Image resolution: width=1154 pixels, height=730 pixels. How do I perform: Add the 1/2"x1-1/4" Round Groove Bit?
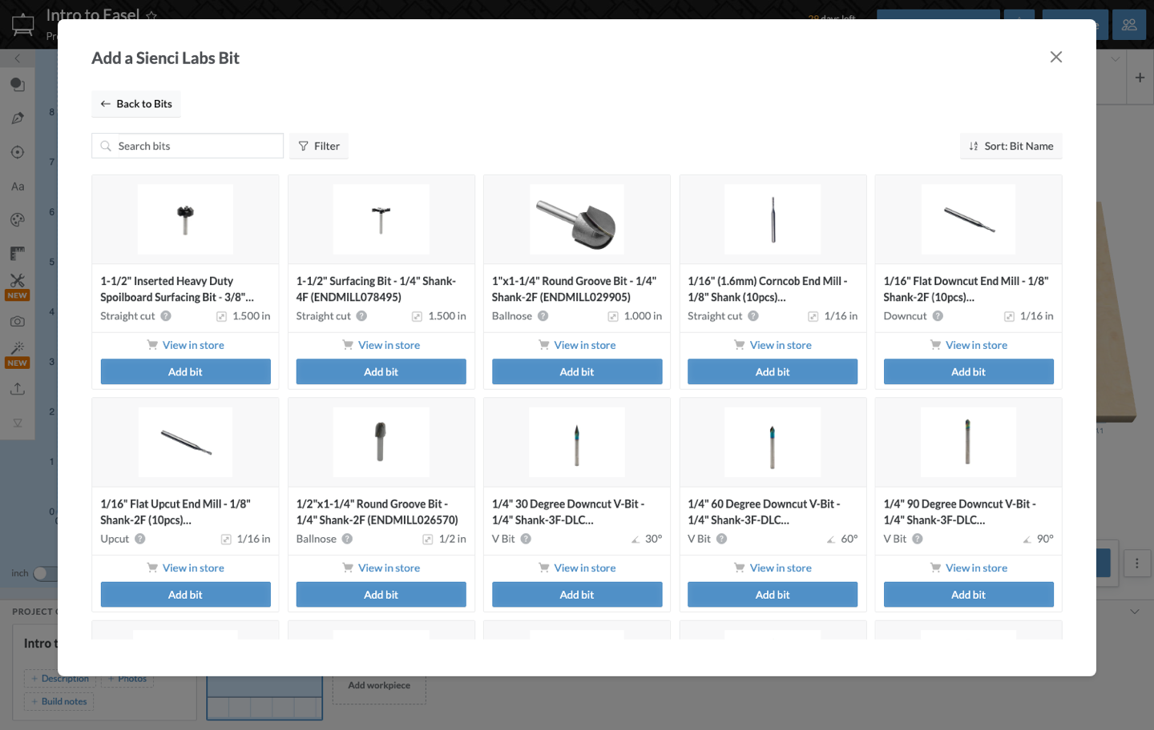(381, 595)
